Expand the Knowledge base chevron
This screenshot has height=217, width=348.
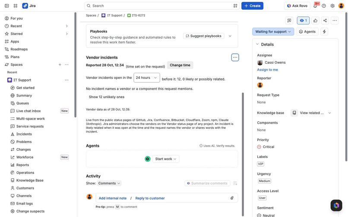click(x=329, y=113)
